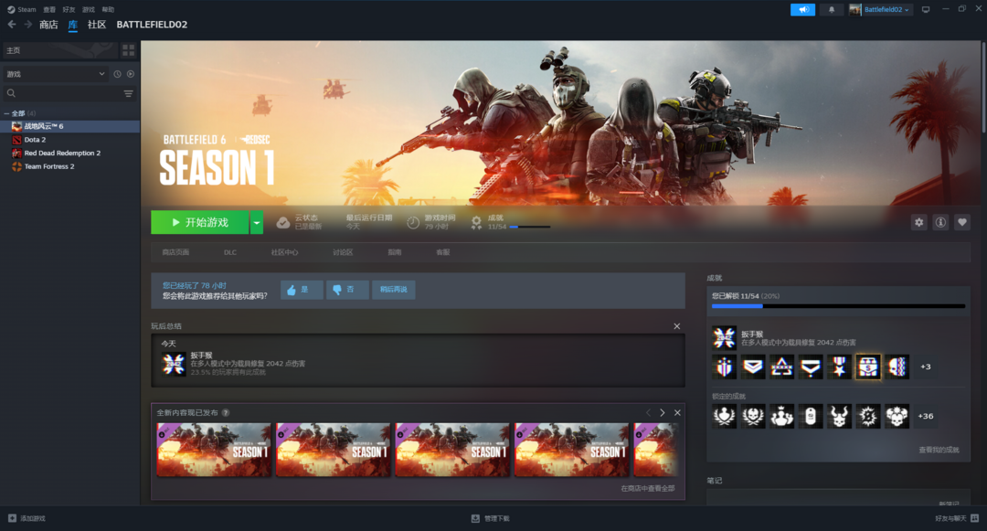
Task: Open the Battlefield02 account dropdown
Action: pyautogui.click(x=880, y=10)
